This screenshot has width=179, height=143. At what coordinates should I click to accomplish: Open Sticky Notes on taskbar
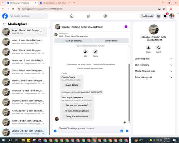pos(29,140)
